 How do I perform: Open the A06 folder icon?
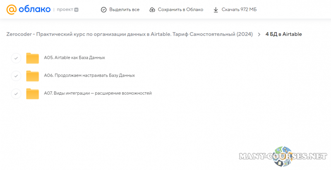point(32,76)
